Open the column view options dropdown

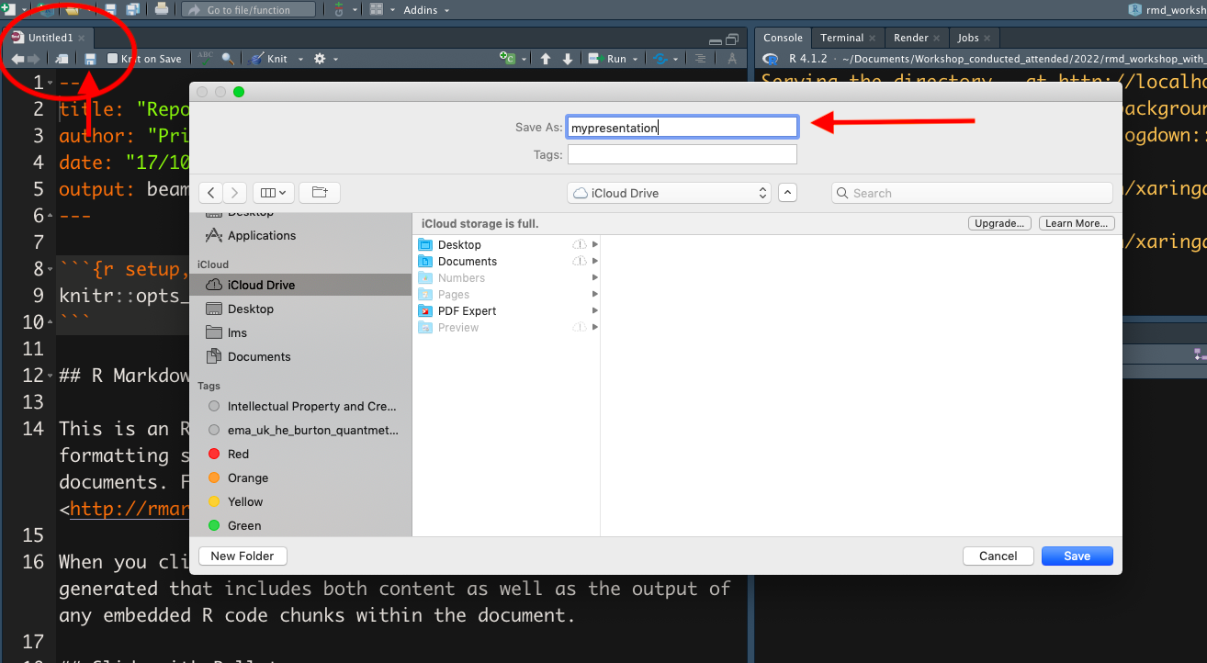coord(273,193)
